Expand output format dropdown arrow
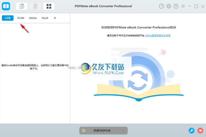The height and width of the screenshot is (137, 206). click(123, 130)
